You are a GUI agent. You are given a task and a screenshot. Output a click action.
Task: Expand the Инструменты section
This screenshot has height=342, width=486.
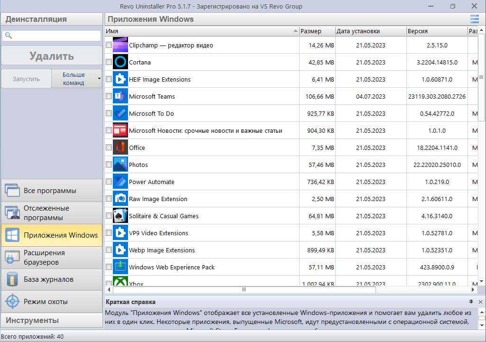[52, 320]
